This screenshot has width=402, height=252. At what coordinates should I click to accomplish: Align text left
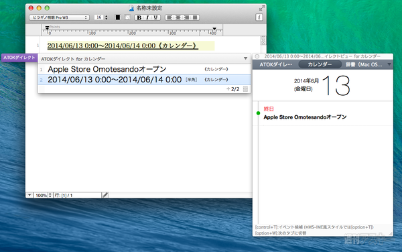tap(170, 17)
